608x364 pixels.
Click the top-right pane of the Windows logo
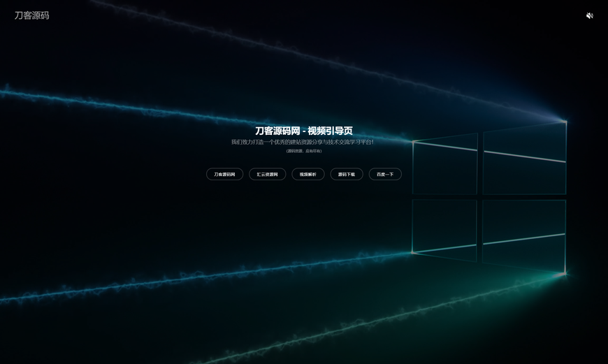(524, 159)
